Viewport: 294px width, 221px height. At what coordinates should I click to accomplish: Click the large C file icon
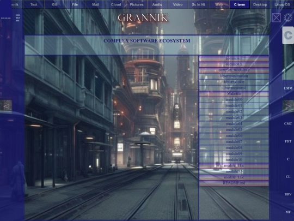[288, 35]
